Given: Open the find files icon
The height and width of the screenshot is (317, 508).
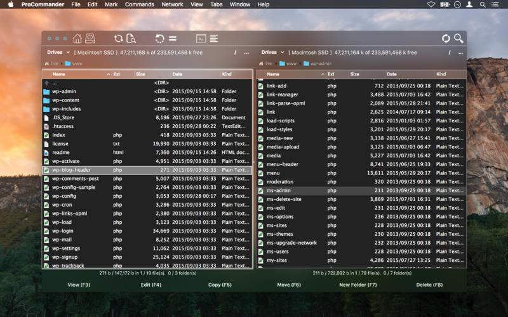Looking at the screenshot, I should click(x=131, y=39).
